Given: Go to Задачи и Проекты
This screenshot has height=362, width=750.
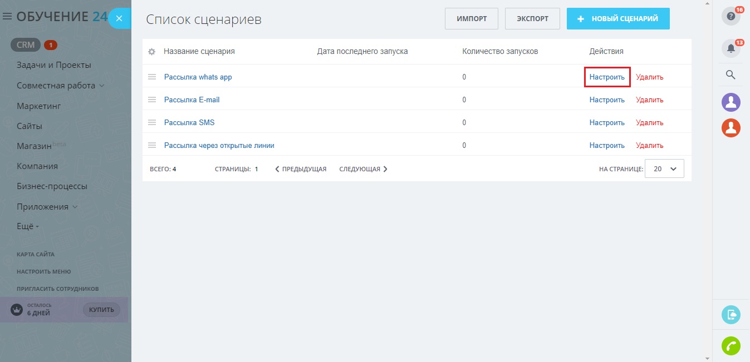Looking at the screenshot, I should tap(53, 65).
